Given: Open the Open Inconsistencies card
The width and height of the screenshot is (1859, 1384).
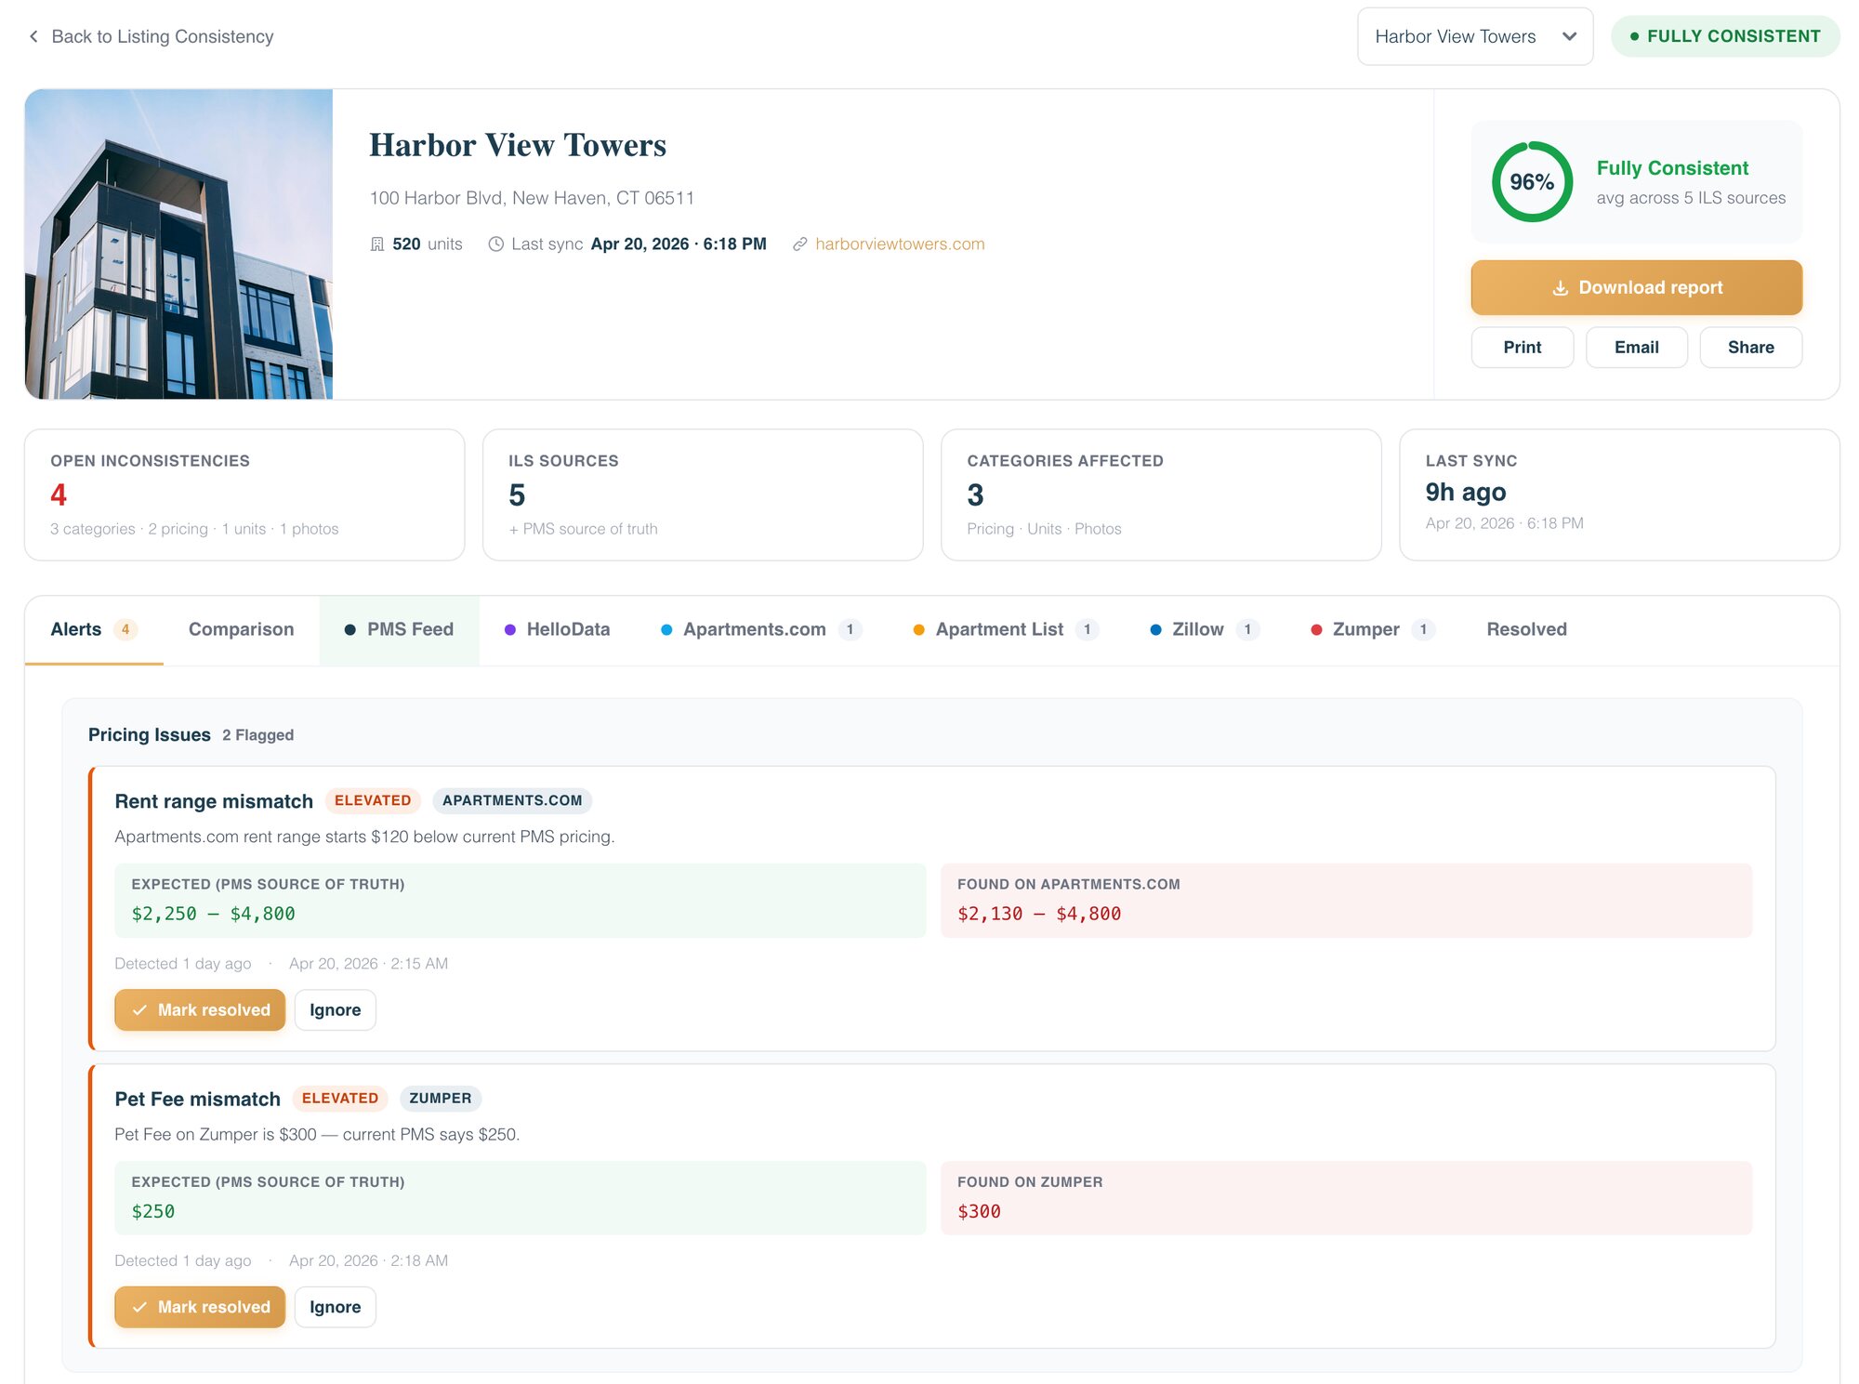Looking at the screenshot, I should [244, 495].
